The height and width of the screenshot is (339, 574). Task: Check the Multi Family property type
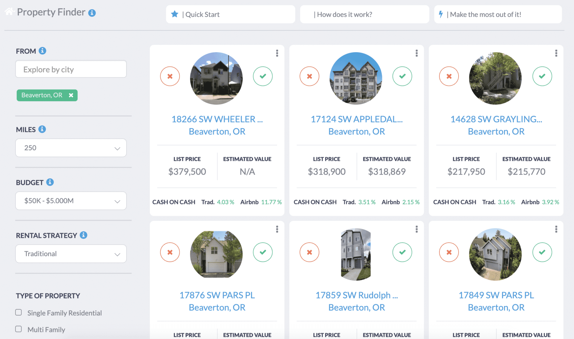(x=19, y=329)
